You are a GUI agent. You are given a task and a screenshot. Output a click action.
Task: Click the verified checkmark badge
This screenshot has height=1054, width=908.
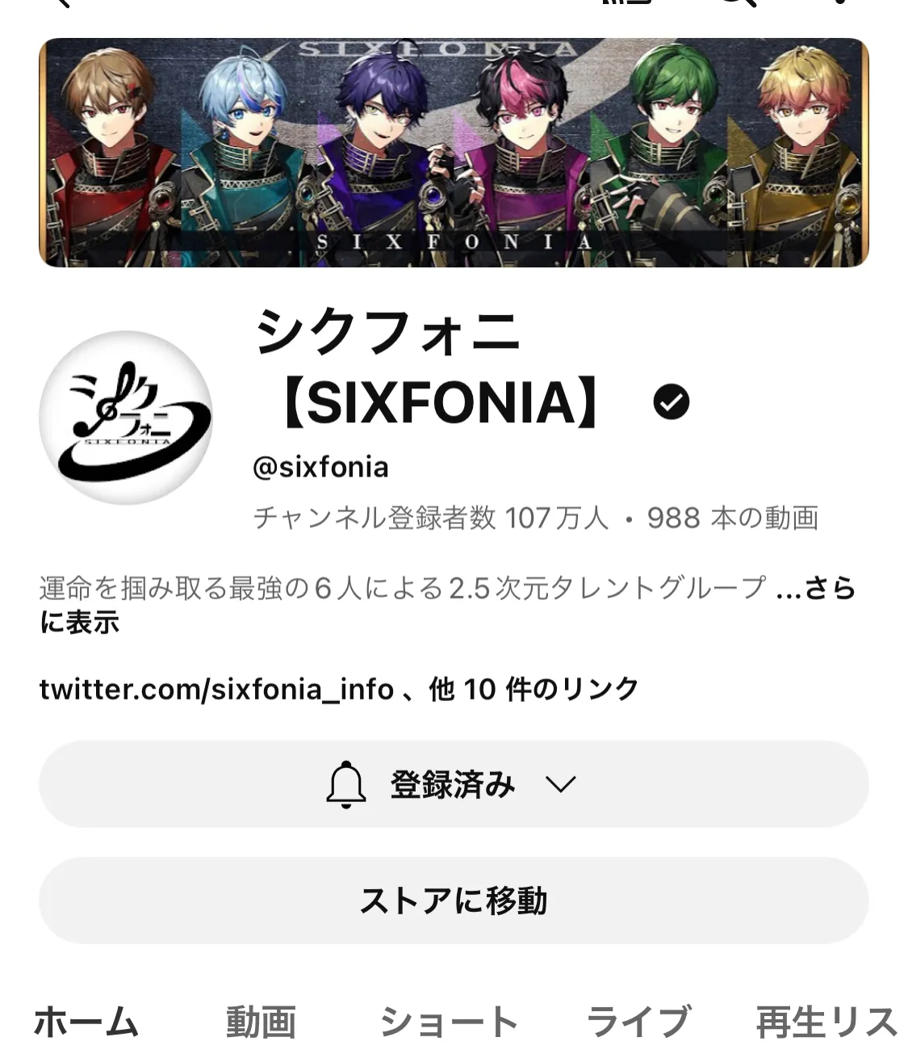[x=672, y=402]
